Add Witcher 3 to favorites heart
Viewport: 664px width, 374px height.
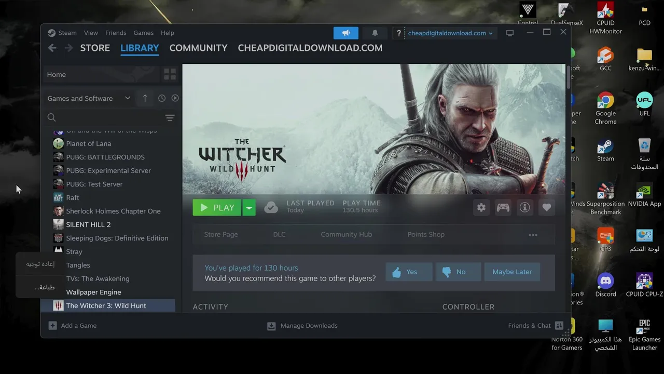click(x=546, y=208)
